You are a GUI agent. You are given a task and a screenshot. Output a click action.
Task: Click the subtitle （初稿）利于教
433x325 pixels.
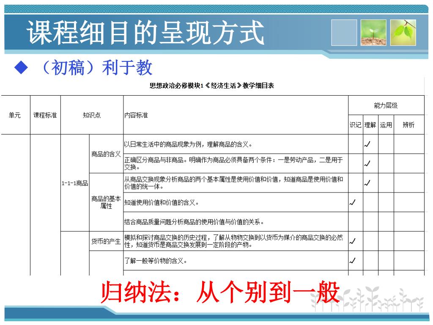click(x=96, y=67)
